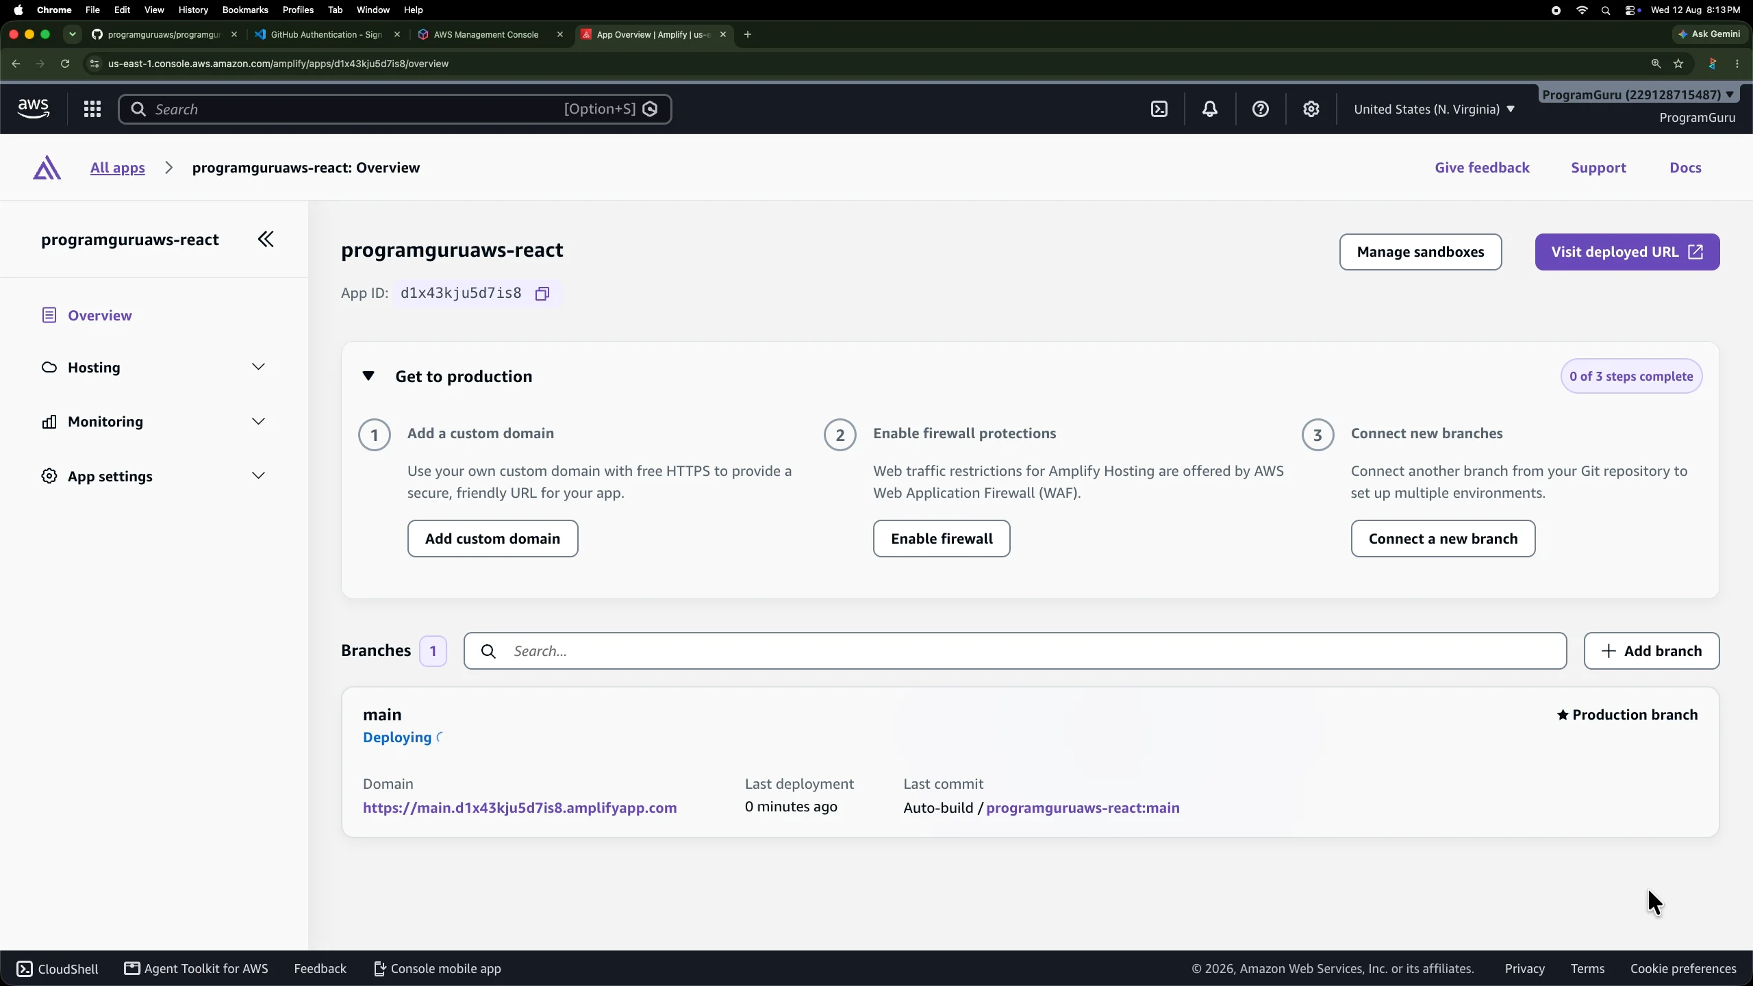The height and width of the screenshot is (986, 1753).
Task: Click the Deploying status text
Action: 397,737
